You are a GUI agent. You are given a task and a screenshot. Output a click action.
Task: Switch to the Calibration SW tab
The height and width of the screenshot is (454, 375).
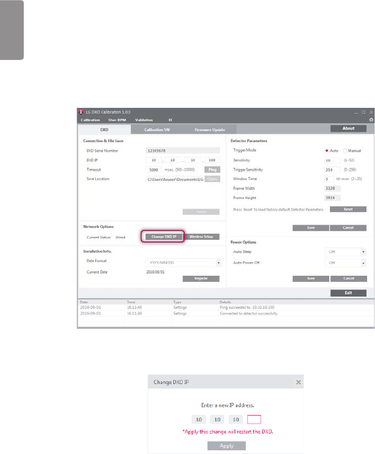click(x=157, y=129)
